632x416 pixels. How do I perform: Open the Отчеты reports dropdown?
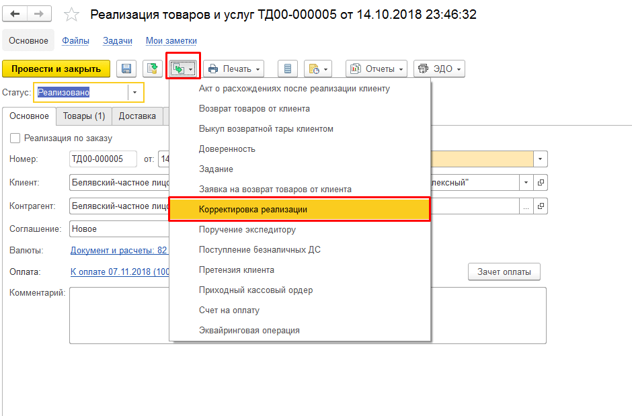[x=377, y=69]
